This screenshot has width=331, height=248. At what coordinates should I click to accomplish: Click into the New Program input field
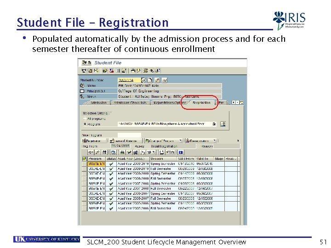[129, 135]
